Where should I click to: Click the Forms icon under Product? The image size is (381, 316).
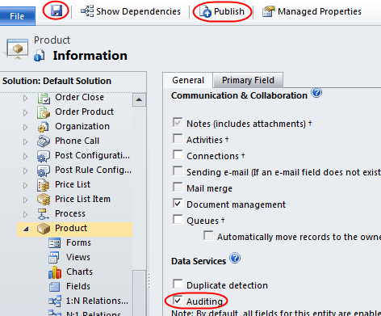coord(55,243)
